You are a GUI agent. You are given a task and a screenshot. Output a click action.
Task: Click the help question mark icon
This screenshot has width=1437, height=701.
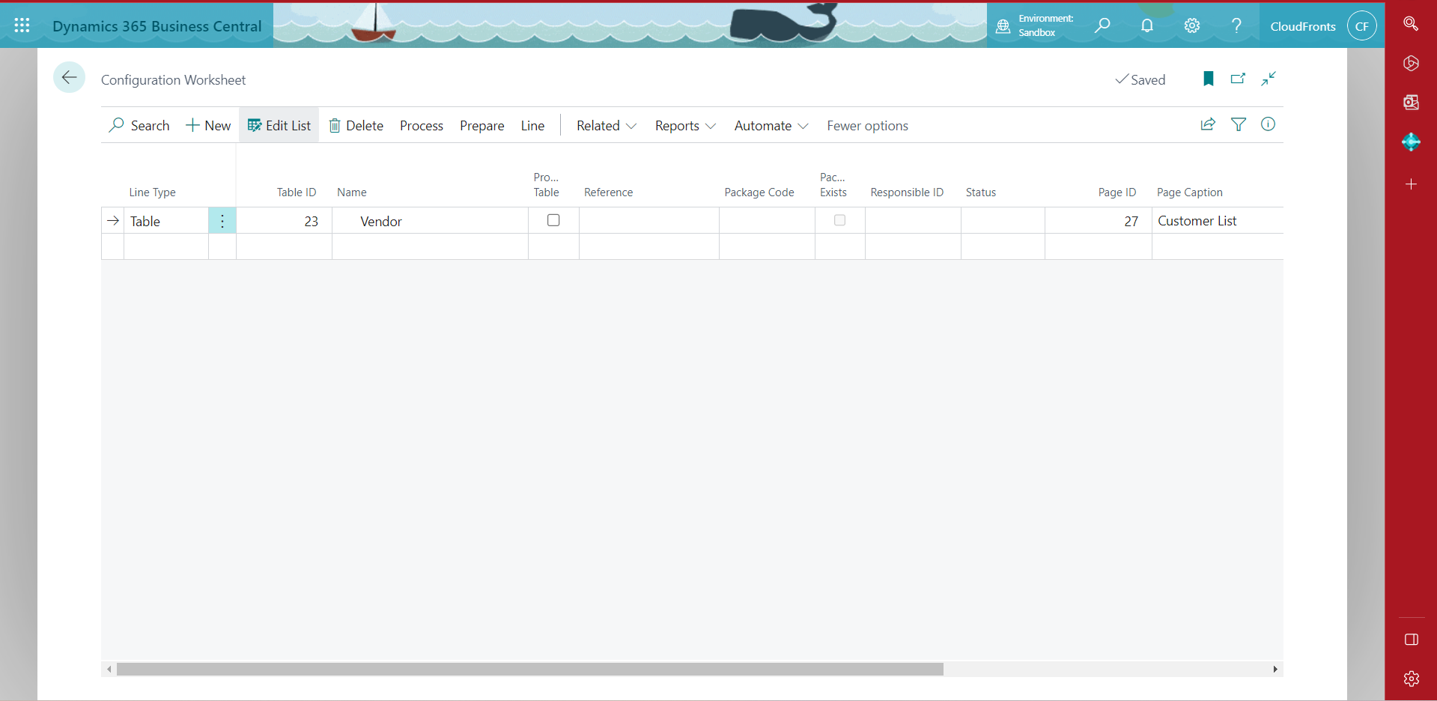point(1236,25)
